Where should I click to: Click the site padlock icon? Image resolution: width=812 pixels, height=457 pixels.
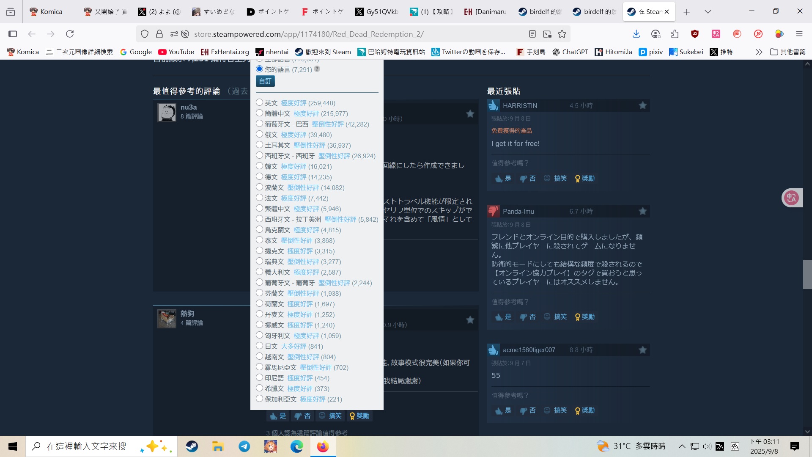(159, 34)
